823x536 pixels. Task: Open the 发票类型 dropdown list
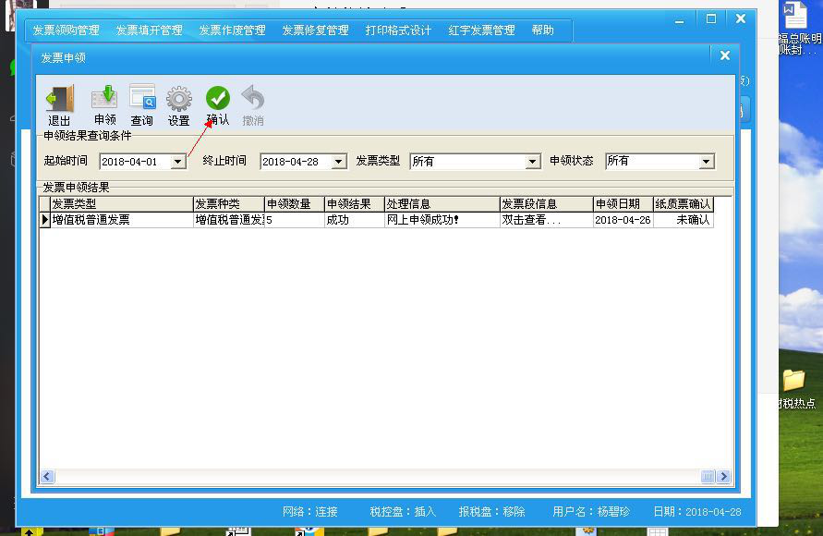tap(532, 162)
